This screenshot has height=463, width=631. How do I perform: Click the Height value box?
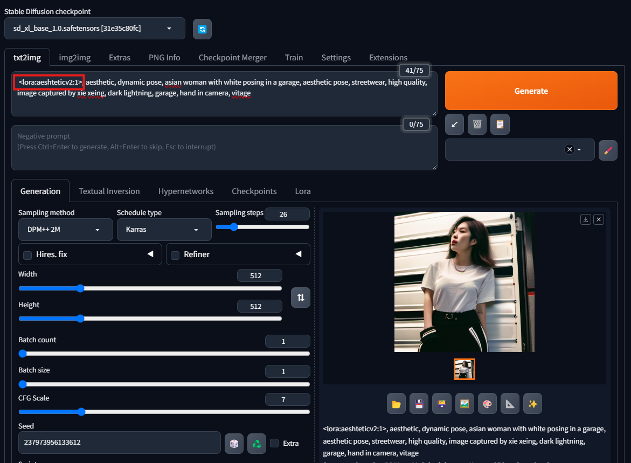point(260,306)
